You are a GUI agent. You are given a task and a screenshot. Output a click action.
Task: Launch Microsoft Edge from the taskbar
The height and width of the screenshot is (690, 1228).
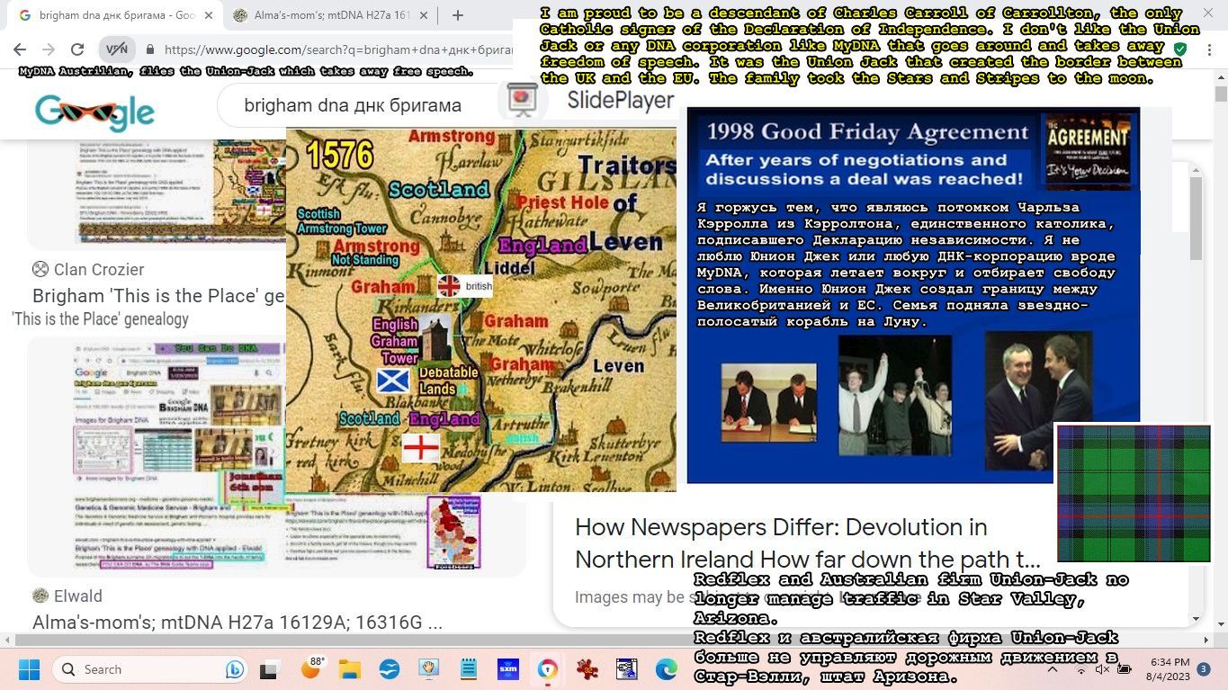667,669
